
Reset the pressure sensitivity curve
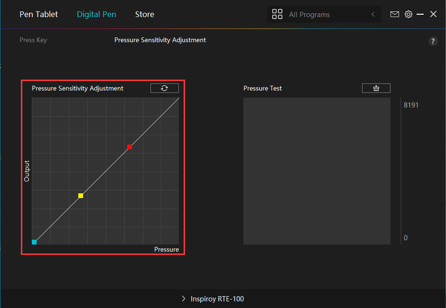coord(164,88)
